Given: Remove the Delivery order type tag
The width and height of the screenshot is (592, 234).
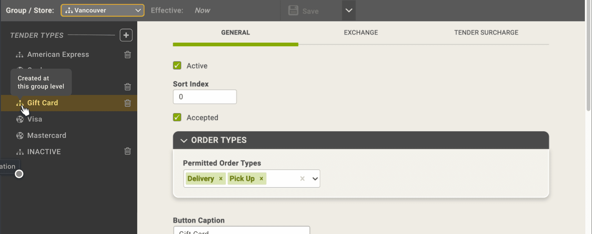Looking at the screenshot, I should click(x=221, y=179).
